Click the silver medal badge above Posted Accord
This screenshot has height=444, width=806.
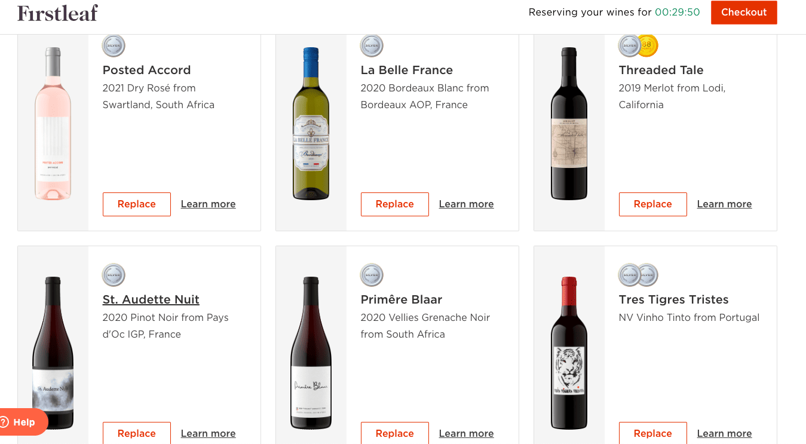tap(114, 45)
